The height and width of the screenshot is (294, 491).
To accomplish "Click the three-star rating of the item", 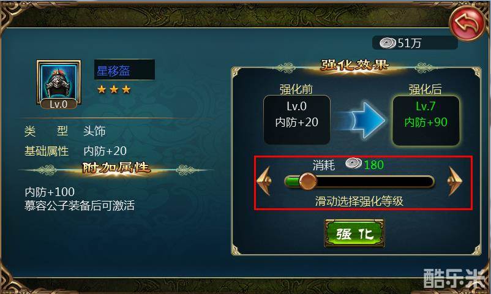I will [114, 89].
